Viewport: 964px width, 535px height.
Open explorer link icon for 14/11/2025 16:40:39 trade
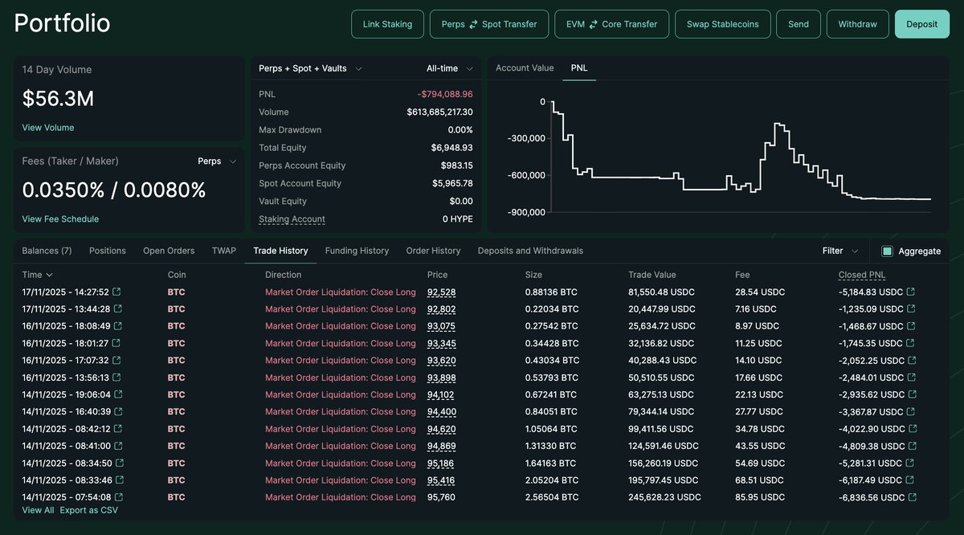pos(119,411)
